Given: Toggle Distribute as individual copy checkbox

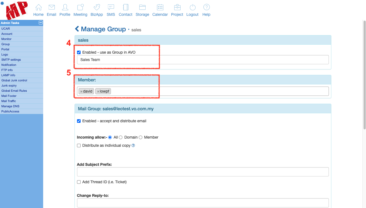Looking at the screenshot, I should click(x=79, y=146).
